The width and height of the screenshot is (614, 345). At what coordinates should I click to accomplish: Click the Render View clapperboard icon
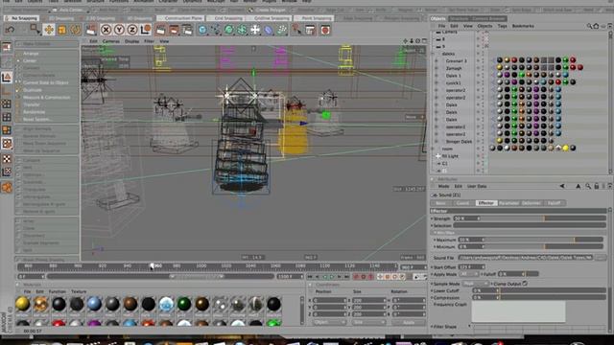point(160,30)
